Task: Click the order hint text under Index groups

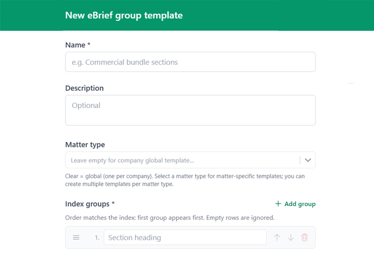Action: pos(170,218)
